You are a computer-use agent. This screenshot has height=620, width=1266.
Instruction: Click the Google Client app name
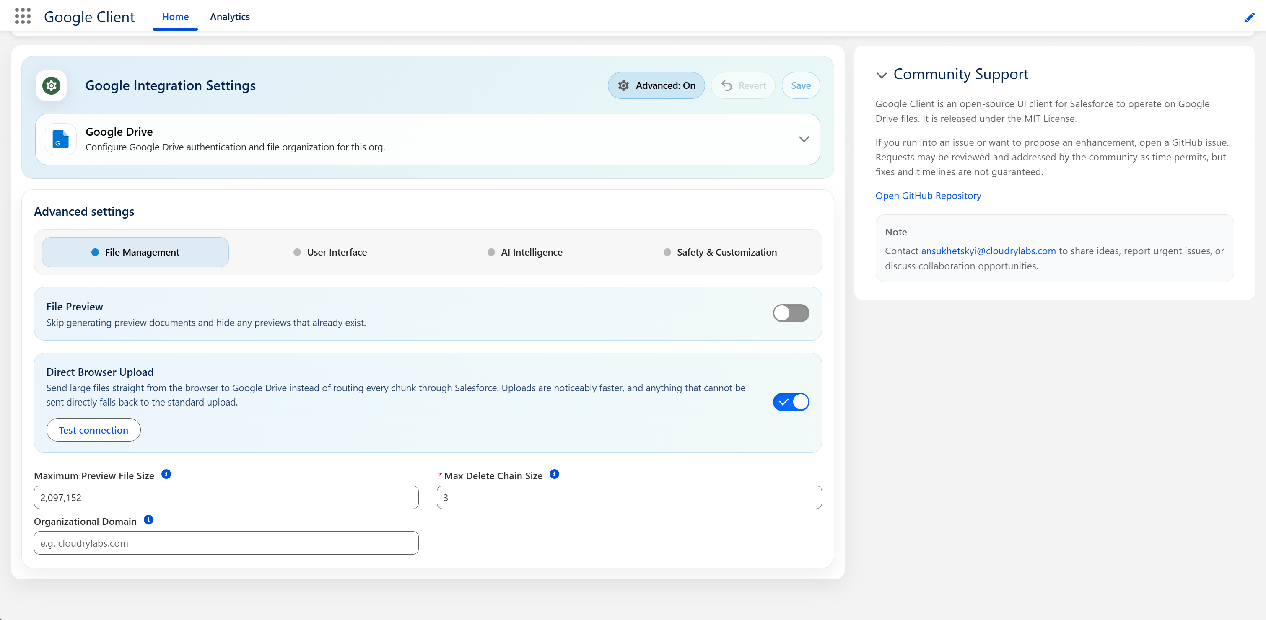click(x=89, y=17)
